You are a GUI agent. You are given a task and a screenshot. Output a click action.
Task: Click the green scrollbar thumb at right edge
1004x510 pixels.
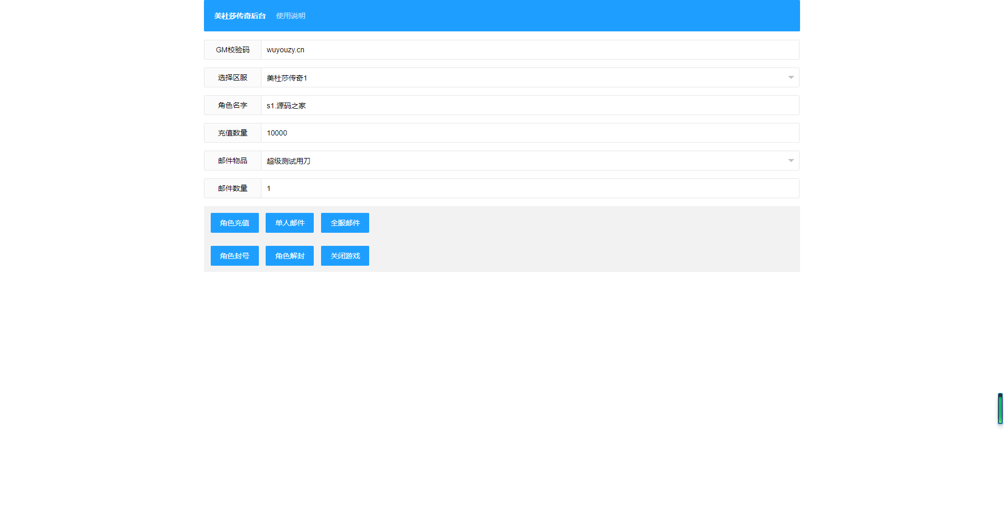tap(1000, 409)
